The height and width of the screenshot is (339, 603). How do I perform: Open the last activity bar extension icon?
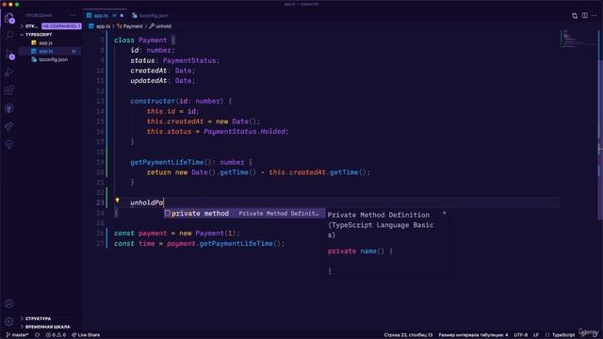tap(9, 144)
